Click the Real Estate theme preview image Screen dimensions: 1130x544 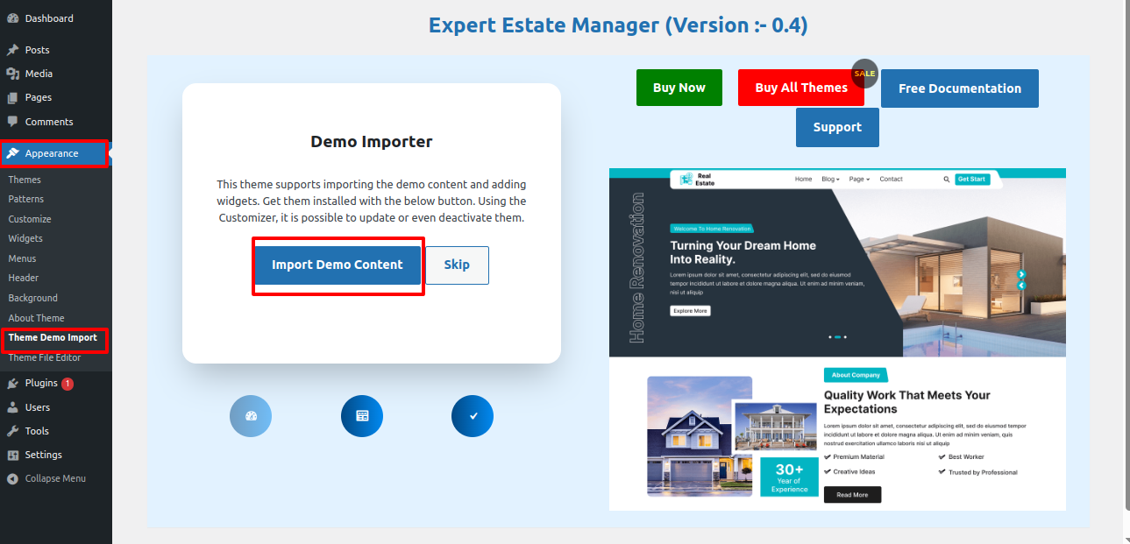[x=837, y=339]
